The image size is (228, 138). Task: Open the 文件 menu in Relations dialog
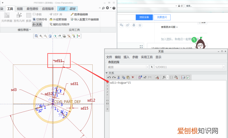click(109, 57)
